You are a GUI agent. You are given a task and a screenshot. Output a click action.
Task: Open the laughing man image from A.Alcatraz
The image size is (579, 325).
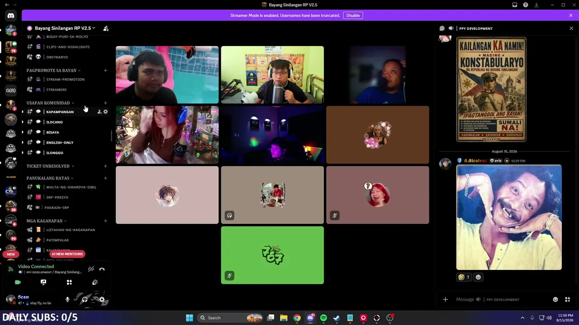(x=509, y=218)
